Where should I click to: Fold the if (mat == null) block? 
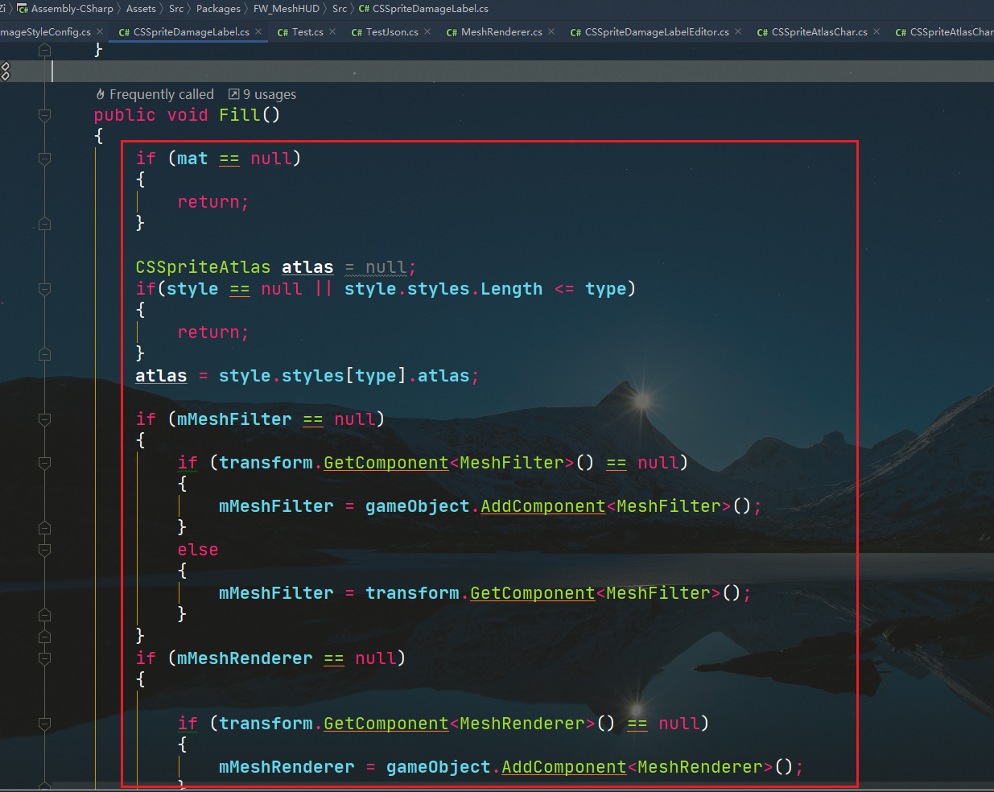(45, 159)
